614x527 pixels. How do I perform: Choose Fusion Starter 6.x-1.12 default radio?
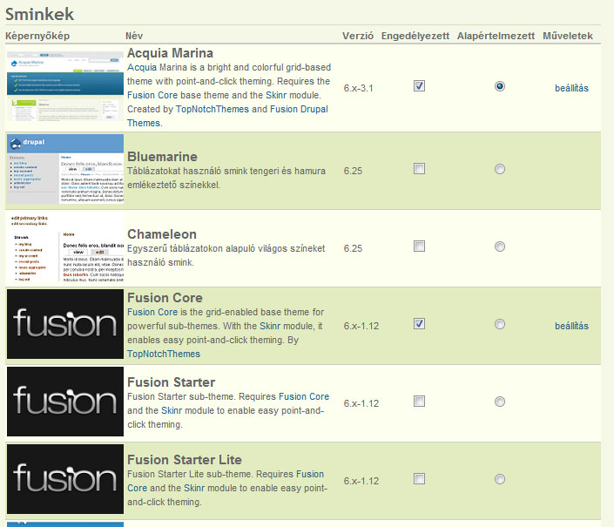[x=500, y=402]
